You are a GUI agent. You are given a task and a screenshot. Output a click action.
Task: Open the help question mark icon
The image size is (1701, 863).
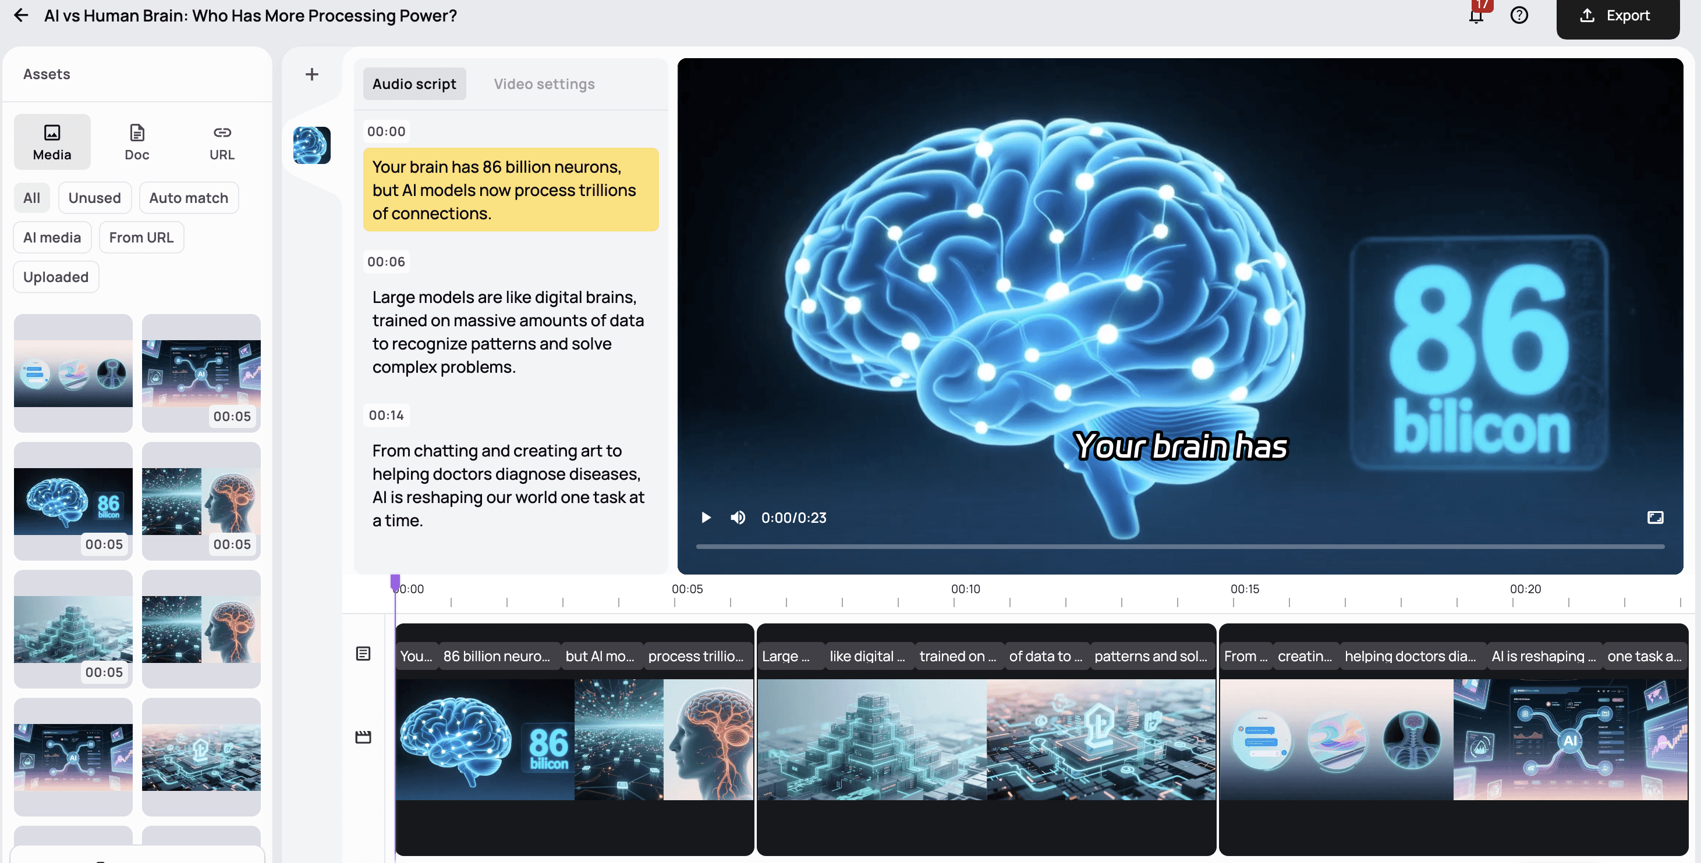pyautogui.click(x=1519, y=15)
